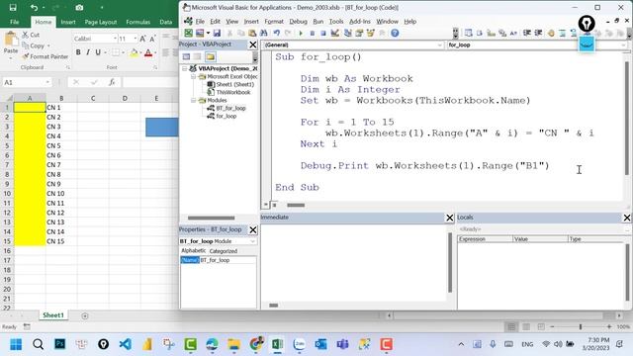Select for_loop module in tree
The height and width of the screenshot is (356, 633).
point(226,117)
